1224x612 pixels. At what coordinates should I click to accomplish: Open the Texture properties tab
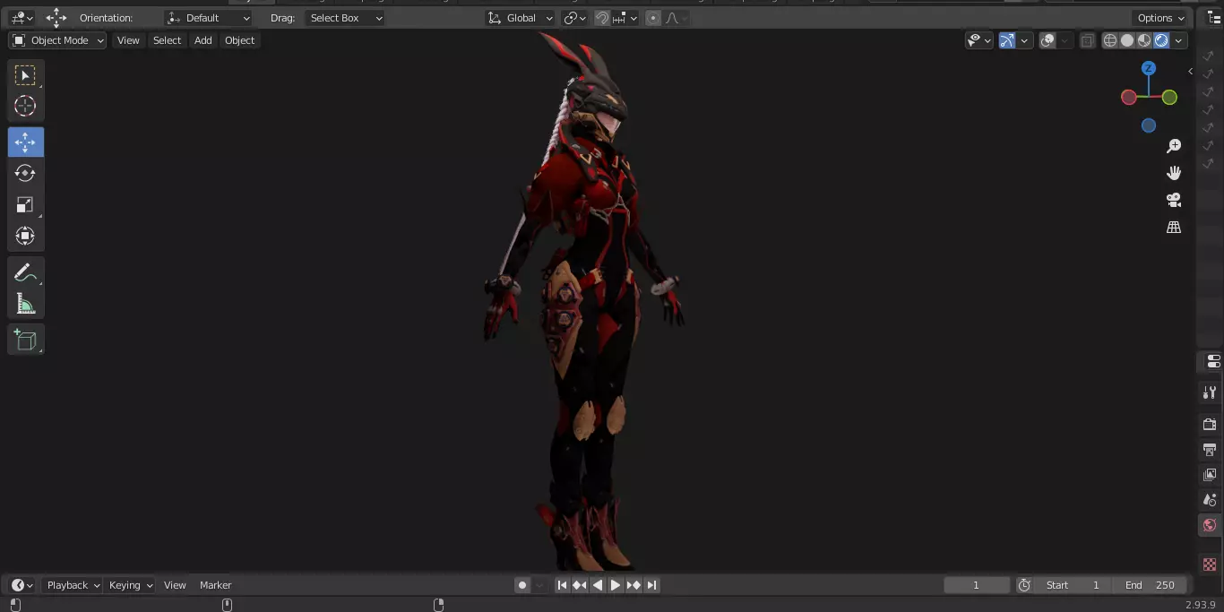(1210, 565)
